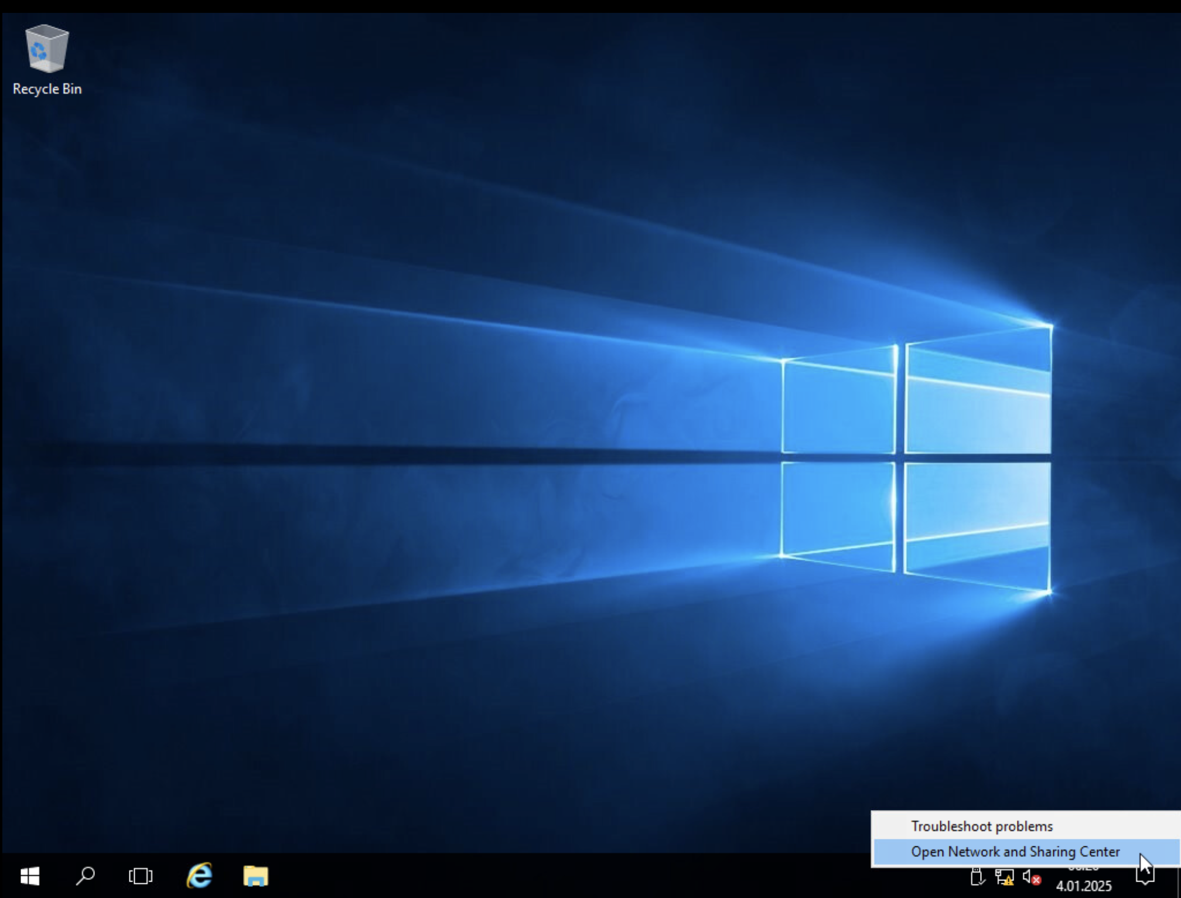This screenshot has height=898, width=1181.
Task: Open Task View from the taskbar
Action: (x=141, y=876)
